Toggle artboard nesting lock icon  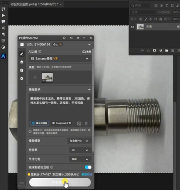coord(156,19)
